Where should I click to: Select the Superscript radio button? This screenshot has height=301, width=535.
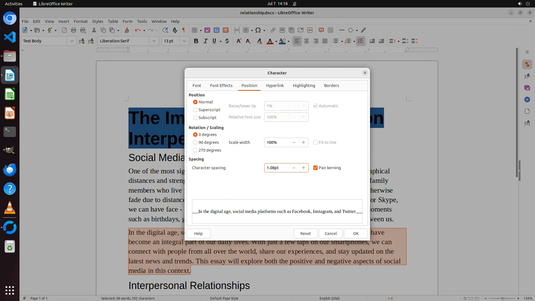pos(195,110)
